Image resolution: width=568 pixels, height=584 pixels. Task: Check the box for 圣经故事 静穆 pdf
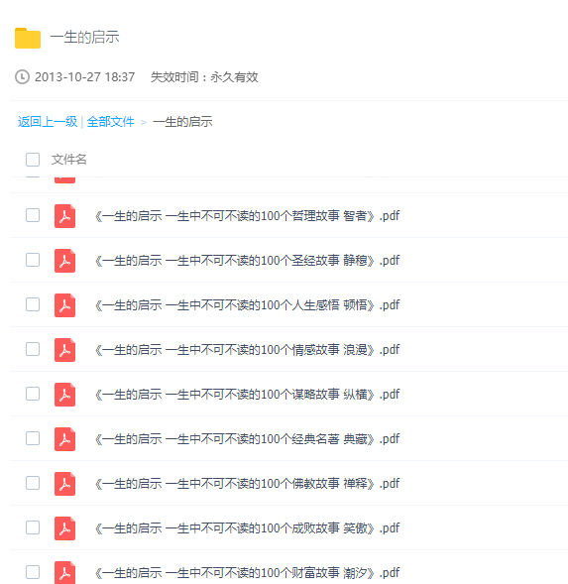pos(33,260)
